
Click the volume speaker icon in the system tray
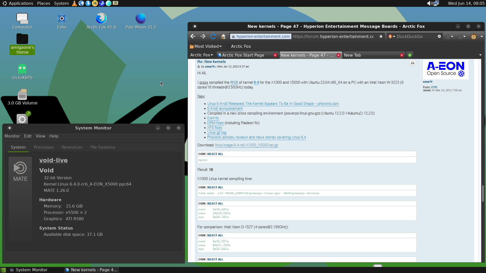pos(430,3)
